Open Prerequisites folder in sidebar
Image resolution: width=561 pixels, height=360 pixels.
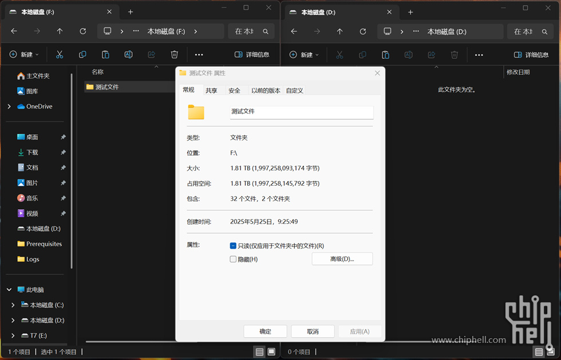[39, 244]
